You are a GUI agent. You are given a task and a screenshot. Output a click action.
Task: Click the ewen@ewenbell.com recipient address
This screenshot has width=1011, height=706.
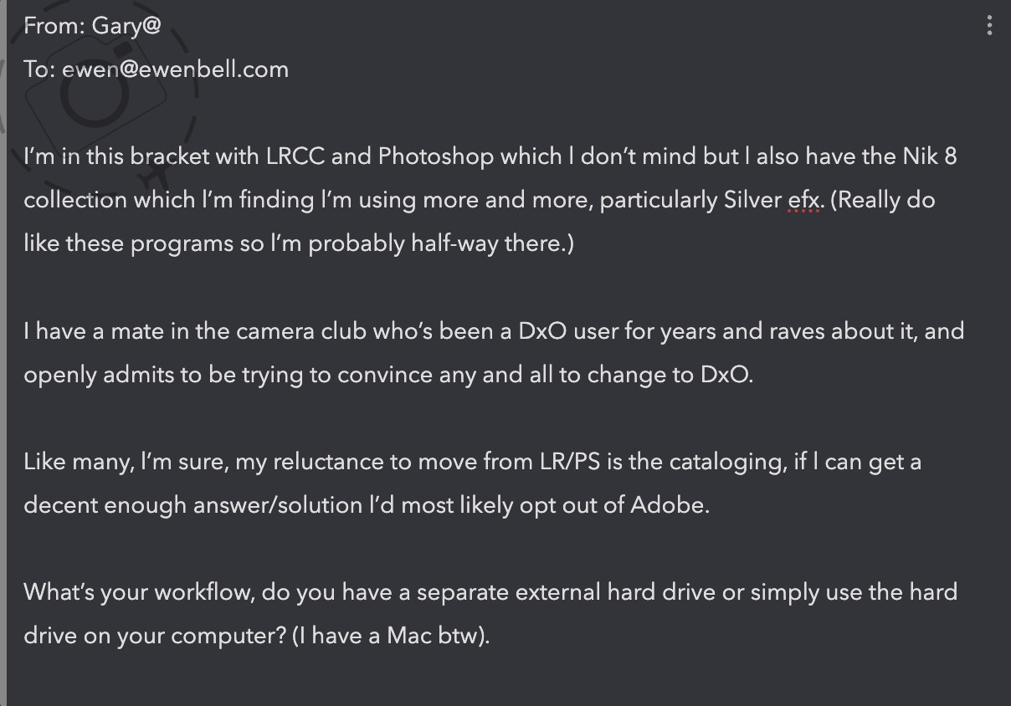click(x=175, y=69)
